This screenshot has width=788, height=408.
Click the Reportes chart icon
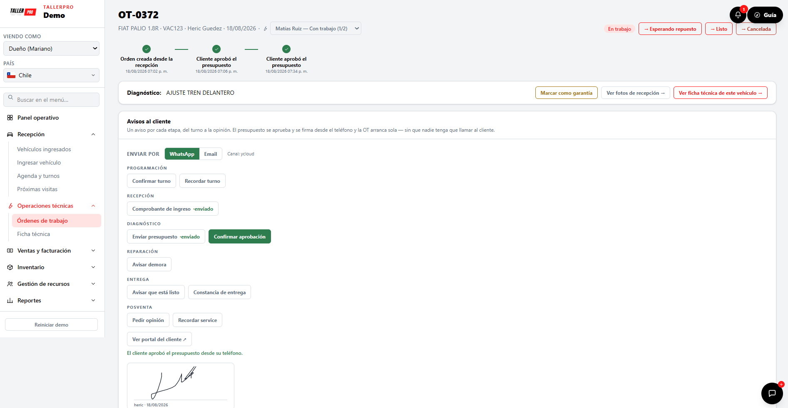pyautogui.click(x=10, y=300)
